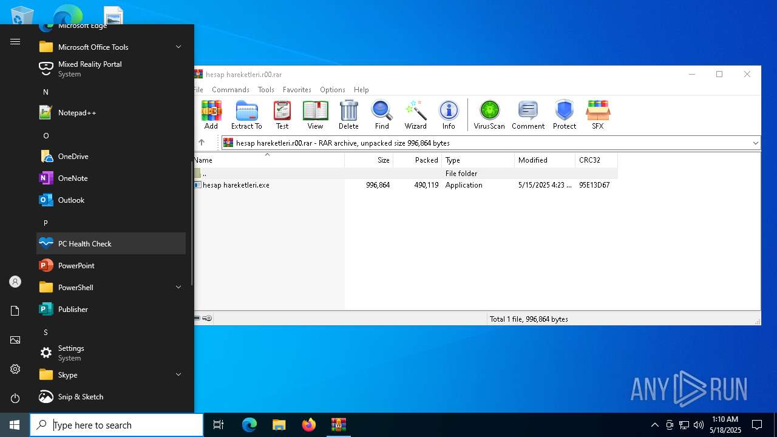
Task: Click the taskbar search box
Action: point(117,425)
